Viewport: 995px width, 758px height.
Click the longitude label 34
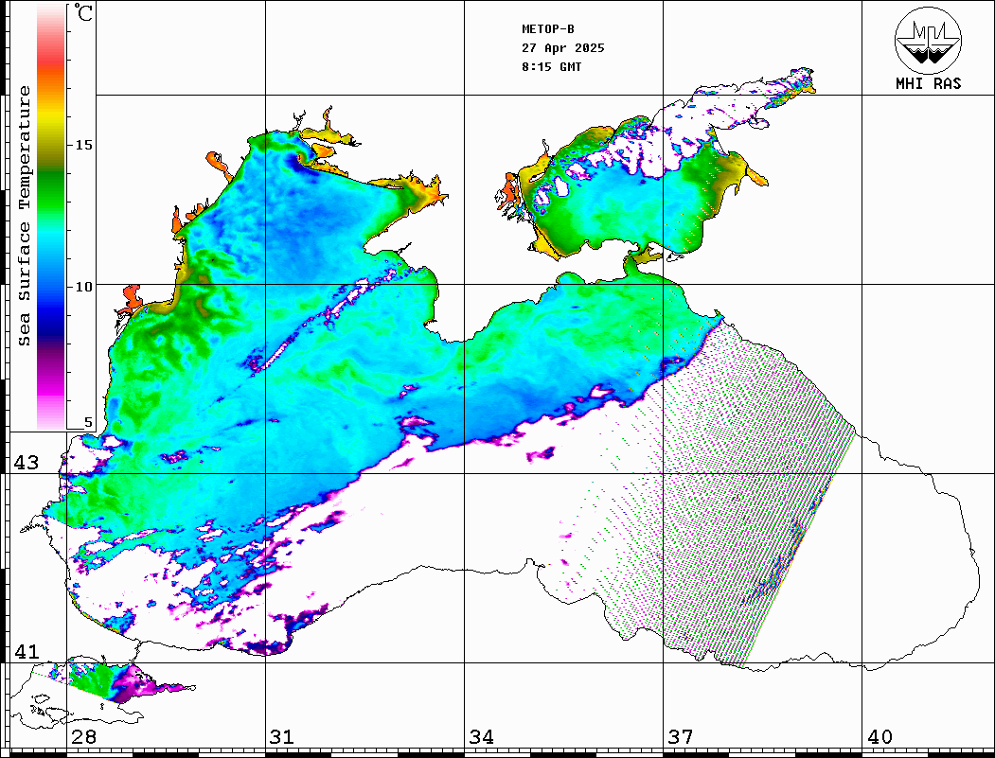481,737
